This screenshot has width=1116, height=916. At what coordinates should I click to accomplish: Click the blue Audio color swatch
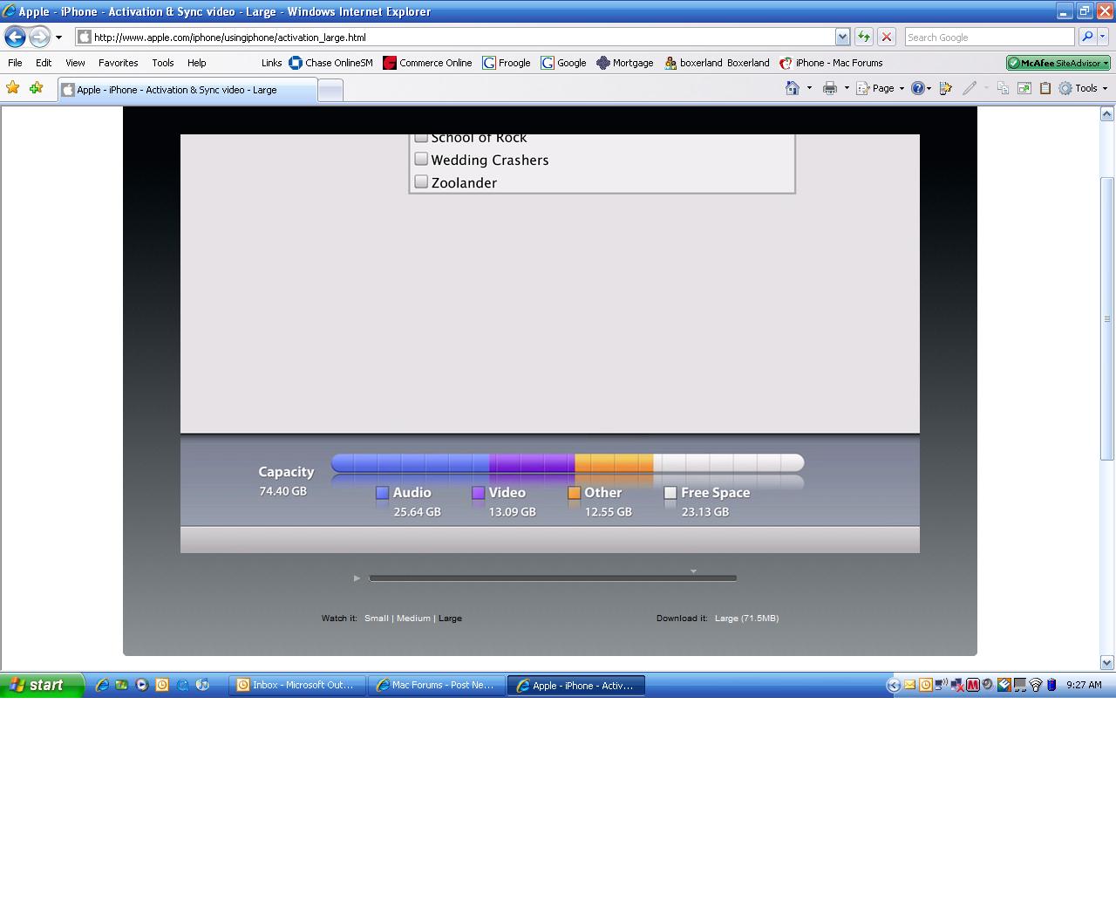tap(382, 493)
